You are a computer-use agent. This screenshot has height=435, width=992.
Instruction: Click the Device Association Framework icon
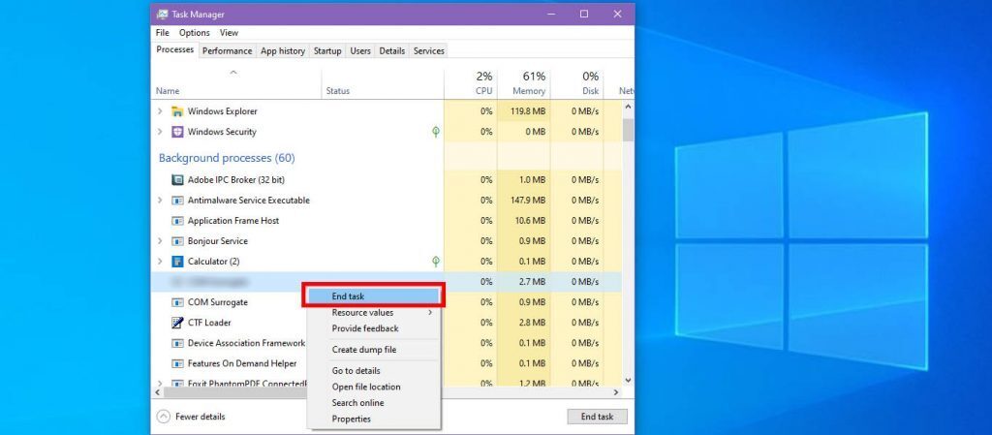177,343
